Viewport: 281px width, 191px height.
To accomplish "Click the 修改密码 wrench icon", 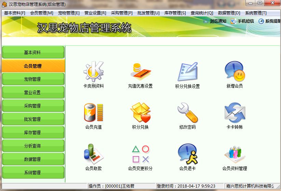I will [x=187, y=113].
